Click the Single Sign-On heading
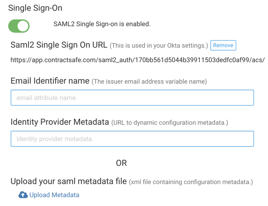 35,8
